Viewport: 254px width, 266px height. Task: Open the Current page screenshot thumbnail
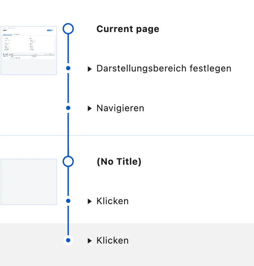pyautogui.click(x=28, y=50)
